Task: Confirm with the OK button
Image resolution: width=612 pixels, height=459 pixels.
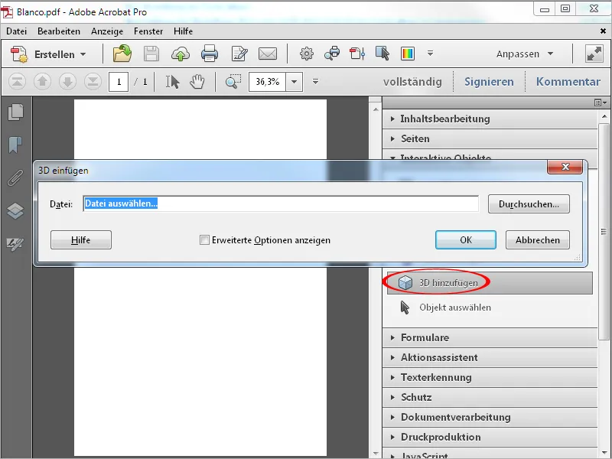Action: pos(466,239)
